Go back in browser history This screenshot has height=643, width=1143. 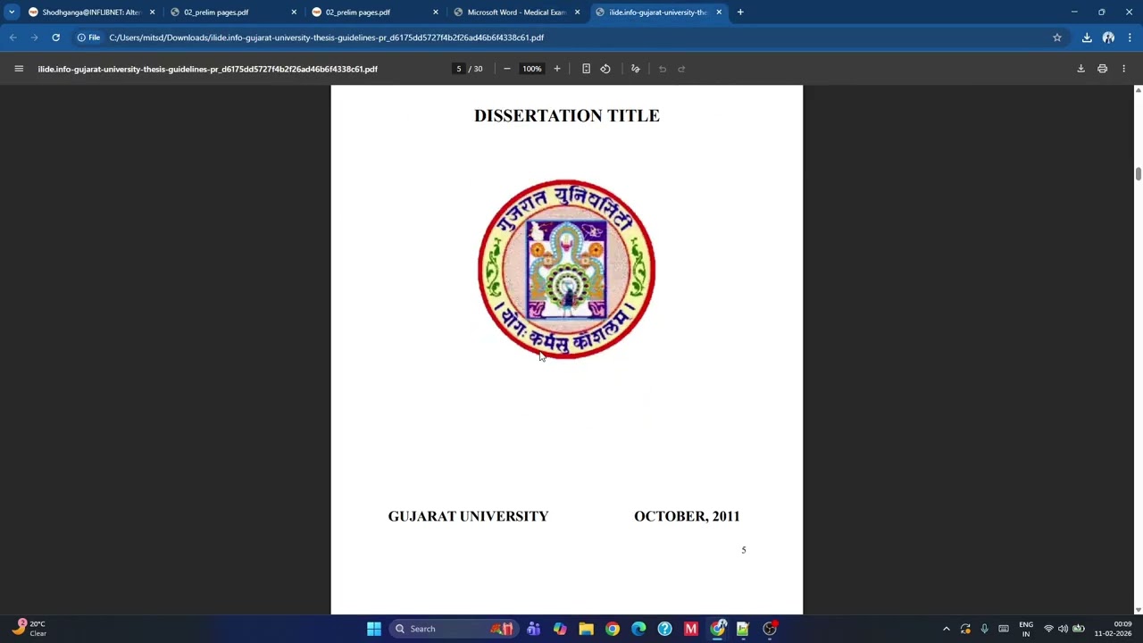pyautogui.click(x=13, y=38)
